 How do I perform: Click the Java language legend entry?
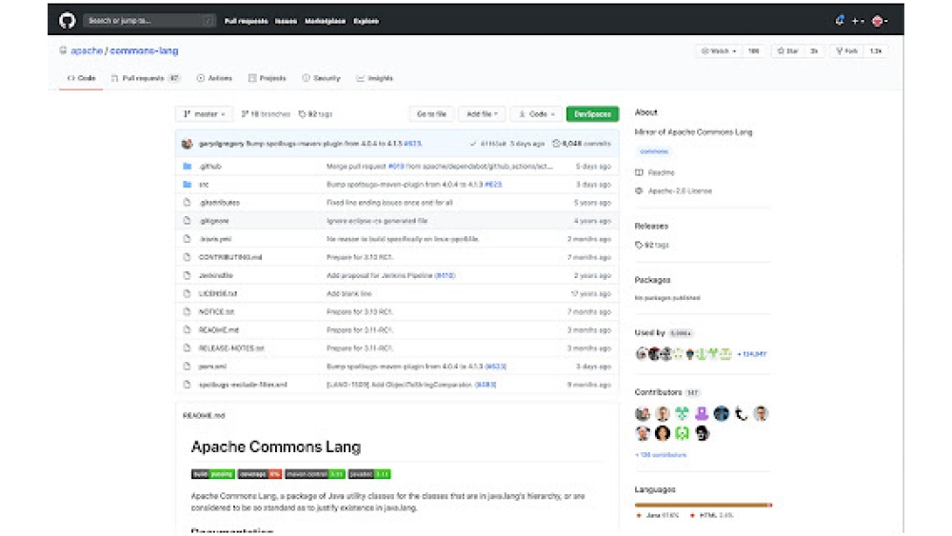coord(658,515)
